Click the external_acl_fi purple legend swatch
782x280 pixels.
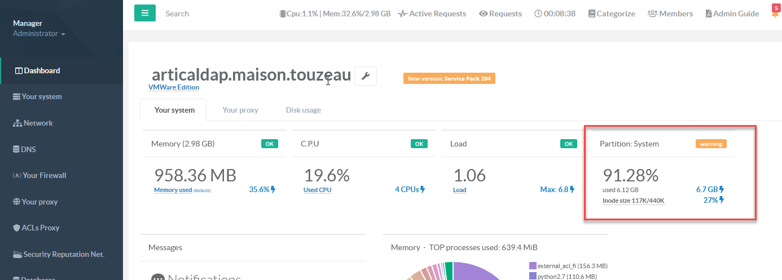tap(532, 265)
